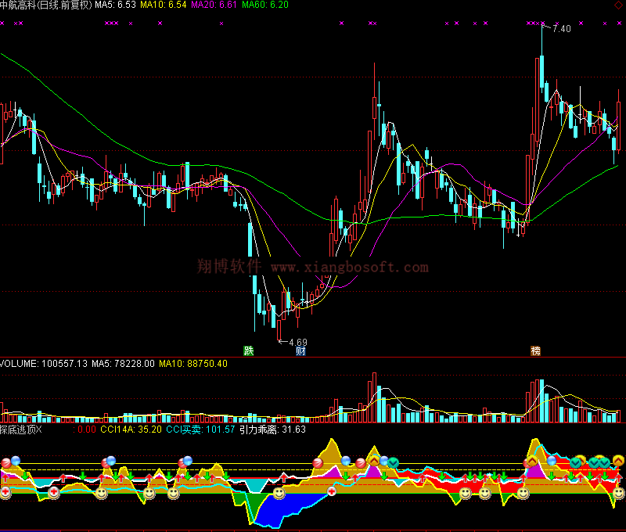Click the green MA60: 6.20 label

pyautogui.click(x=265, y=5)
